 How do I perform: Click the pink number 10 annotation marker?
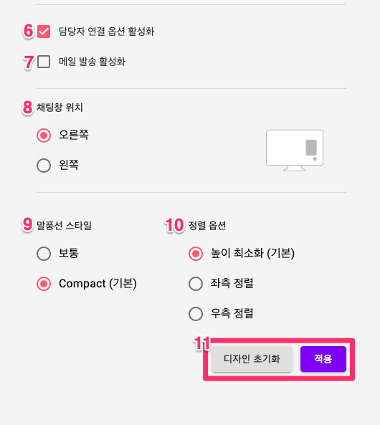[x=174, y=225]
